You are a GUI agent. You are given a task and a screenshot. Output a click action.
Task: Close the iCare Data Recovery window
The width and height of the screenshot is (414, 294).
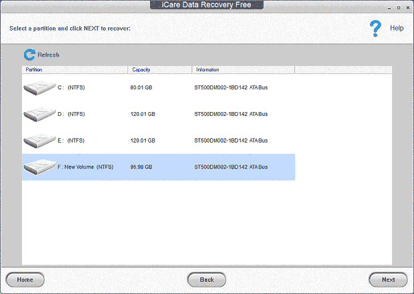coord(408,8)
